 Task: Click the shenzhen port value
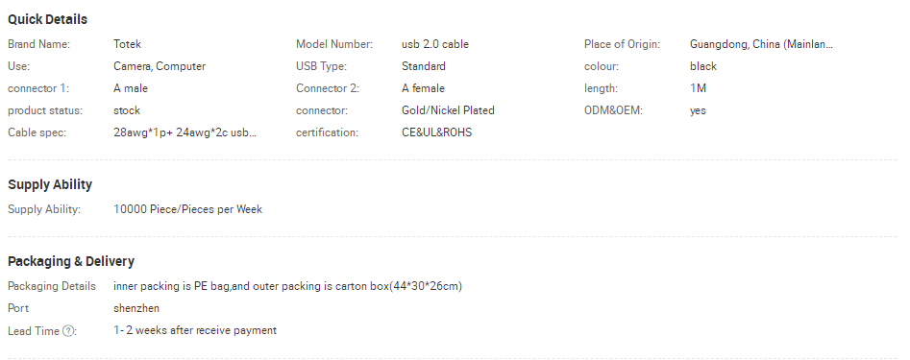(x=136, y=308)
